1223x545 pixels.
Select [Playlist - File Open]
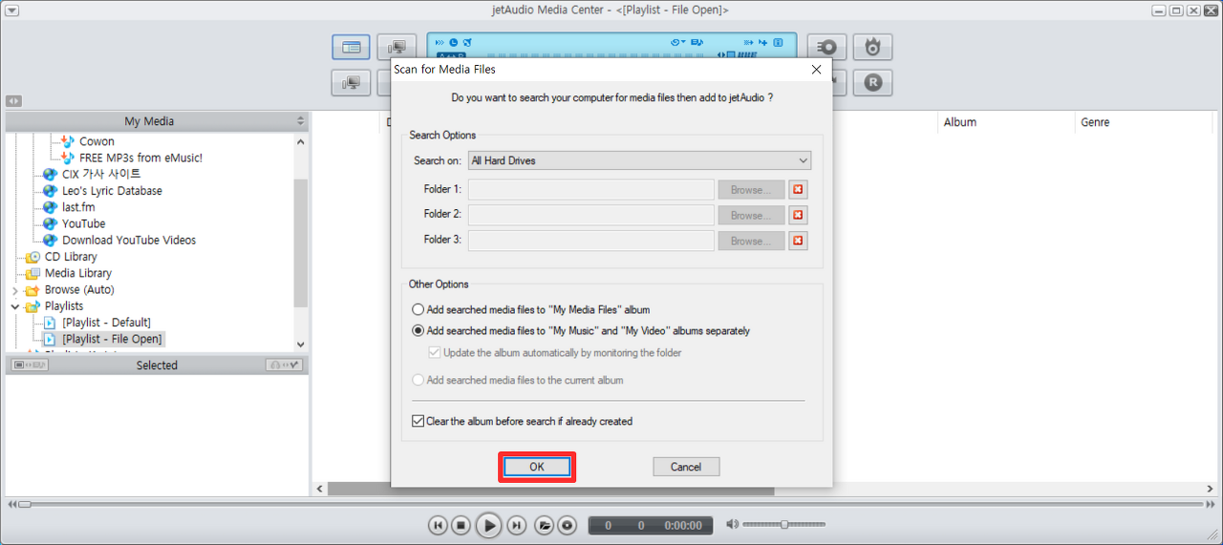[x=113, y=339]
